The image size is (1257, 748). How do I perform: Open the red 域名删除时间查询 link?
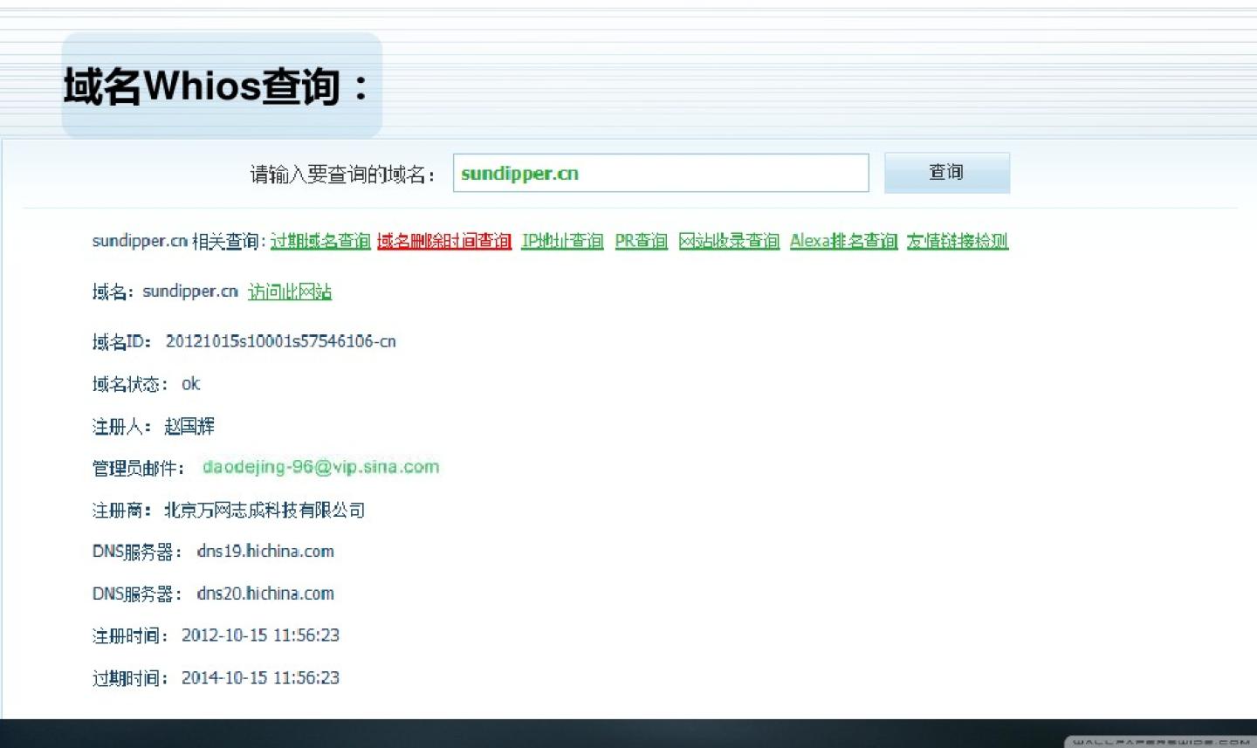pyautogui.click(x=444, y=241)
